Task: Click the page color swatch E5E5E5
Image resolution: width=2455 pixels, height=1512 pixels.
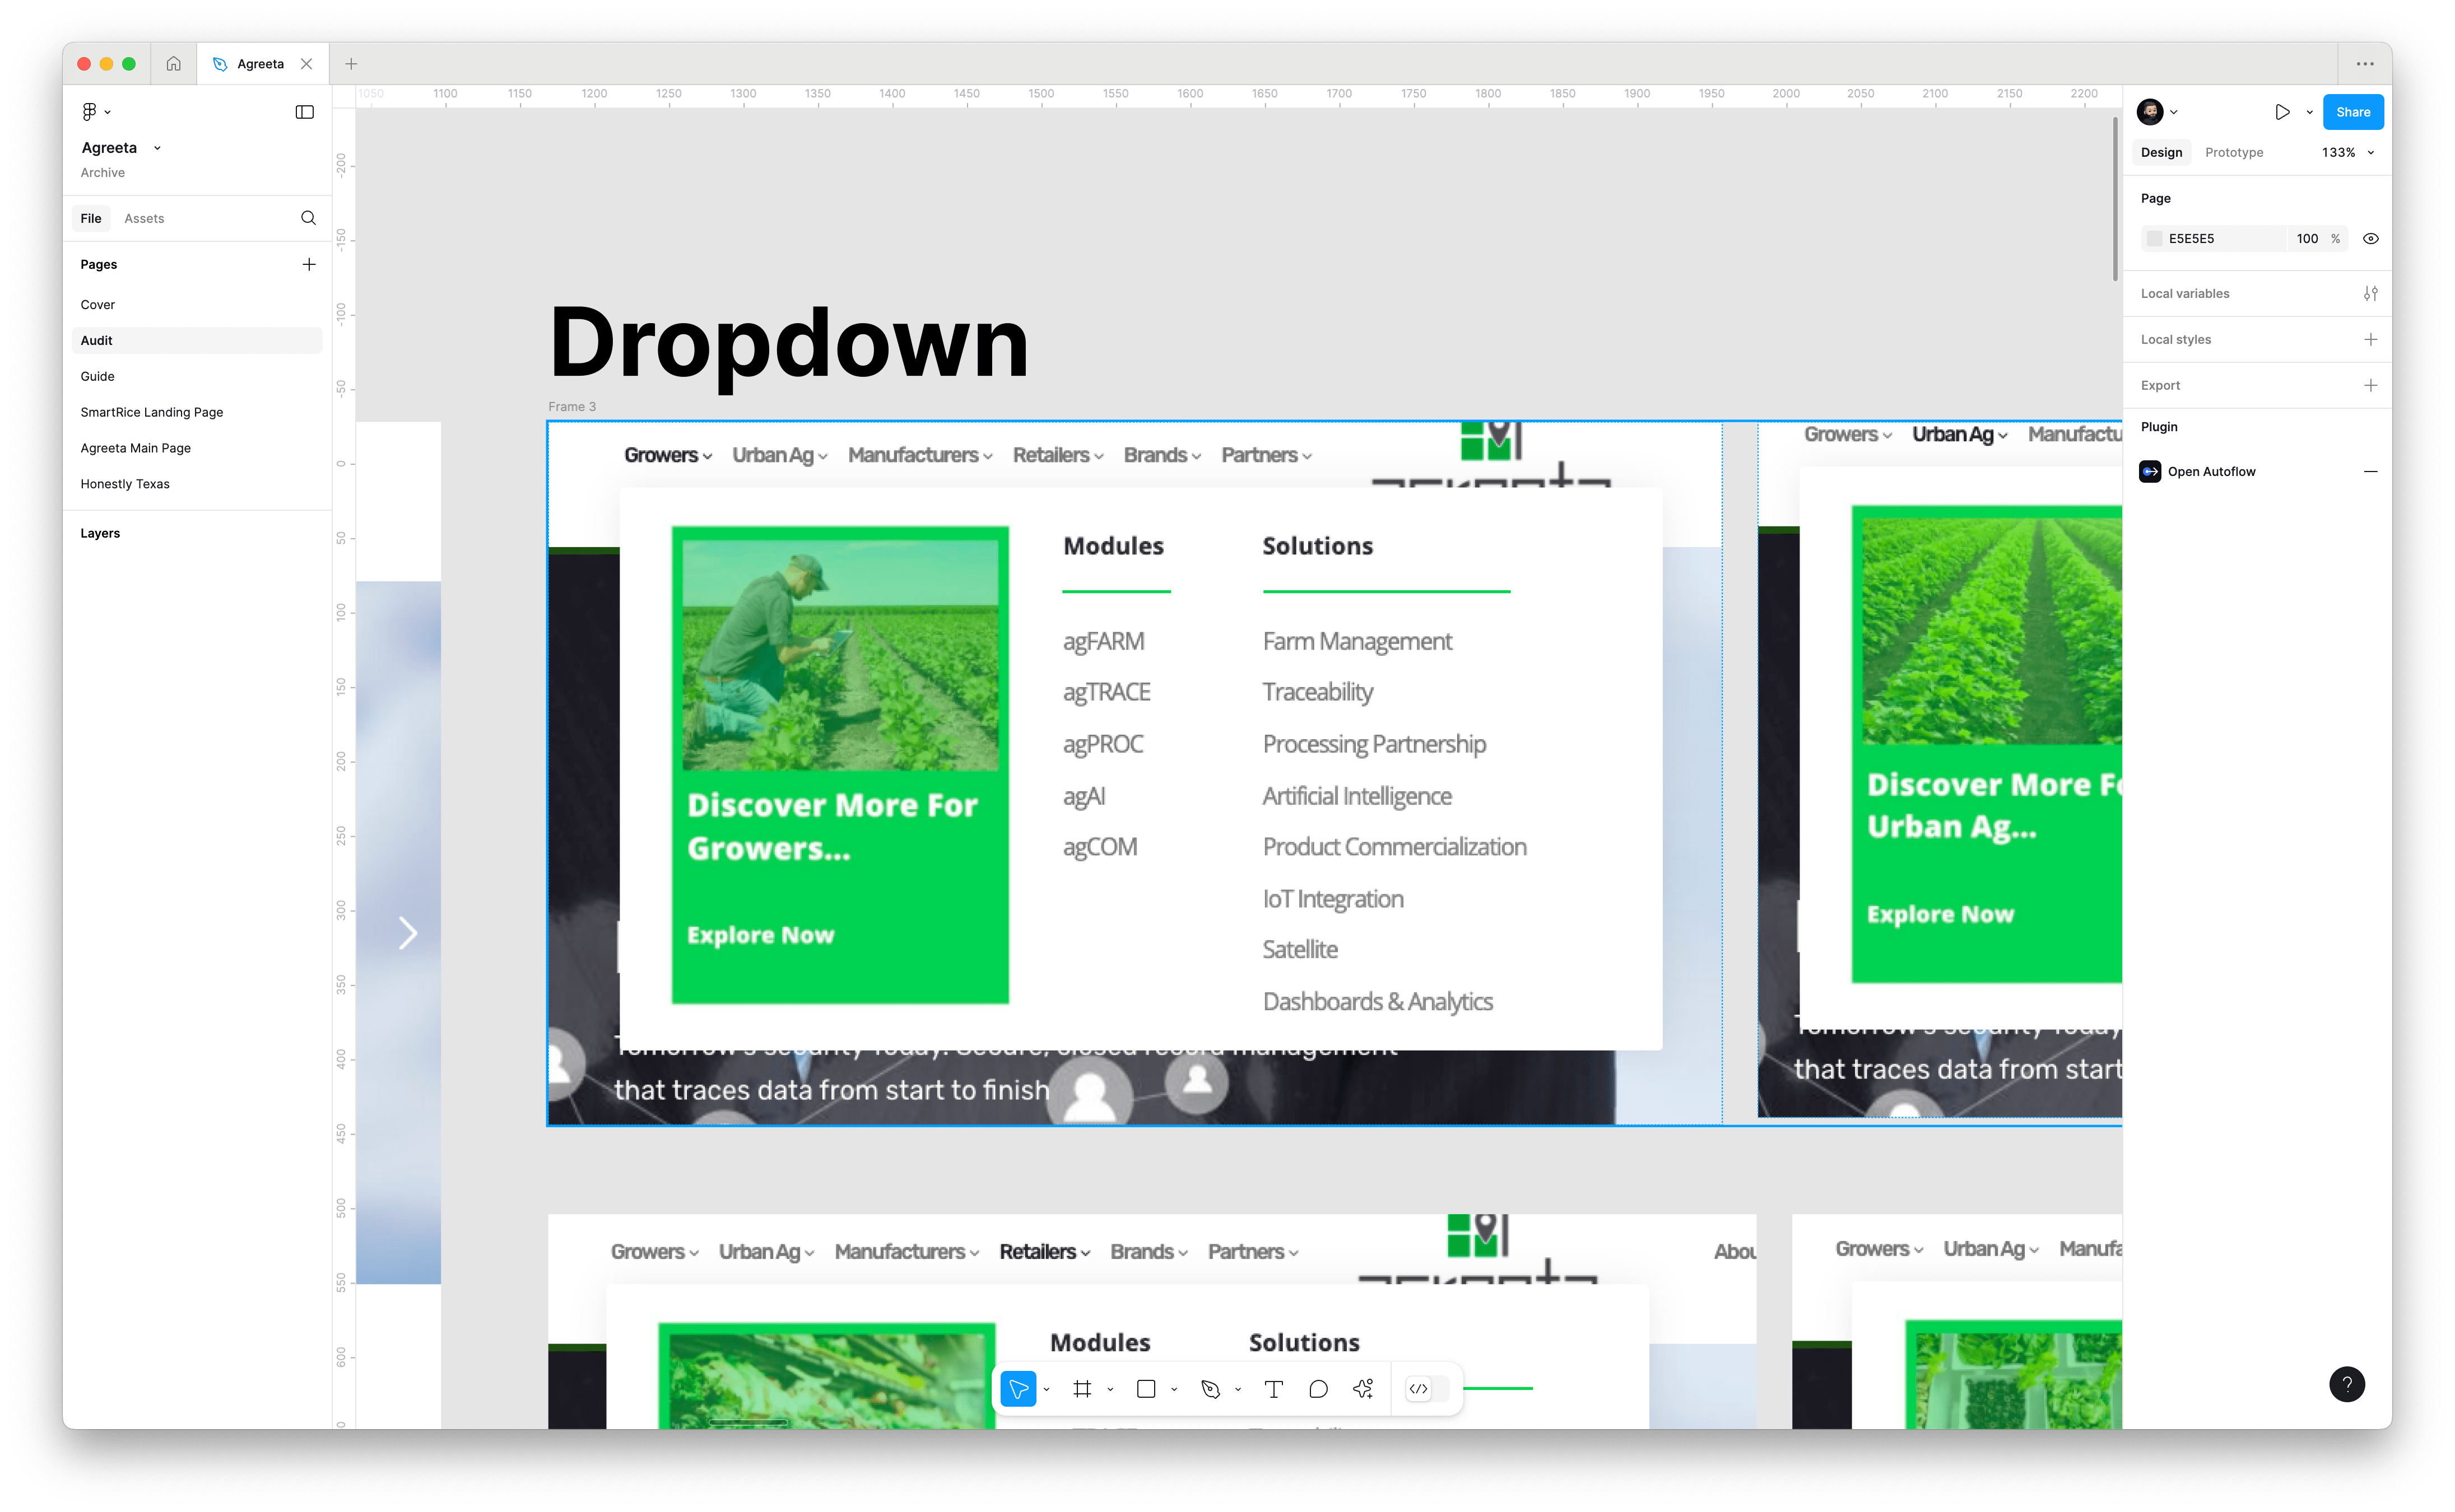Action: 2154,238
